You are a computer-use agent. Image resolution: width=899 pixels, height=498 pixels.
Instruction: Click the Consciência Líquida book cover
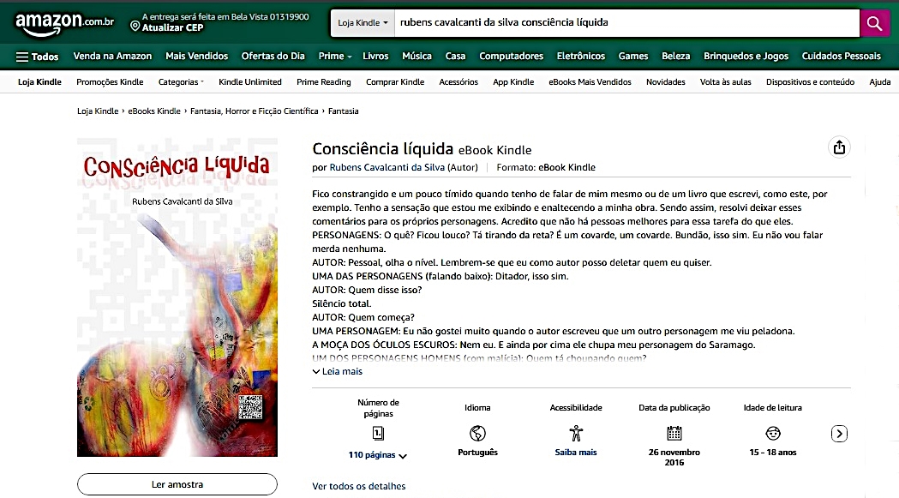point(177,297)
